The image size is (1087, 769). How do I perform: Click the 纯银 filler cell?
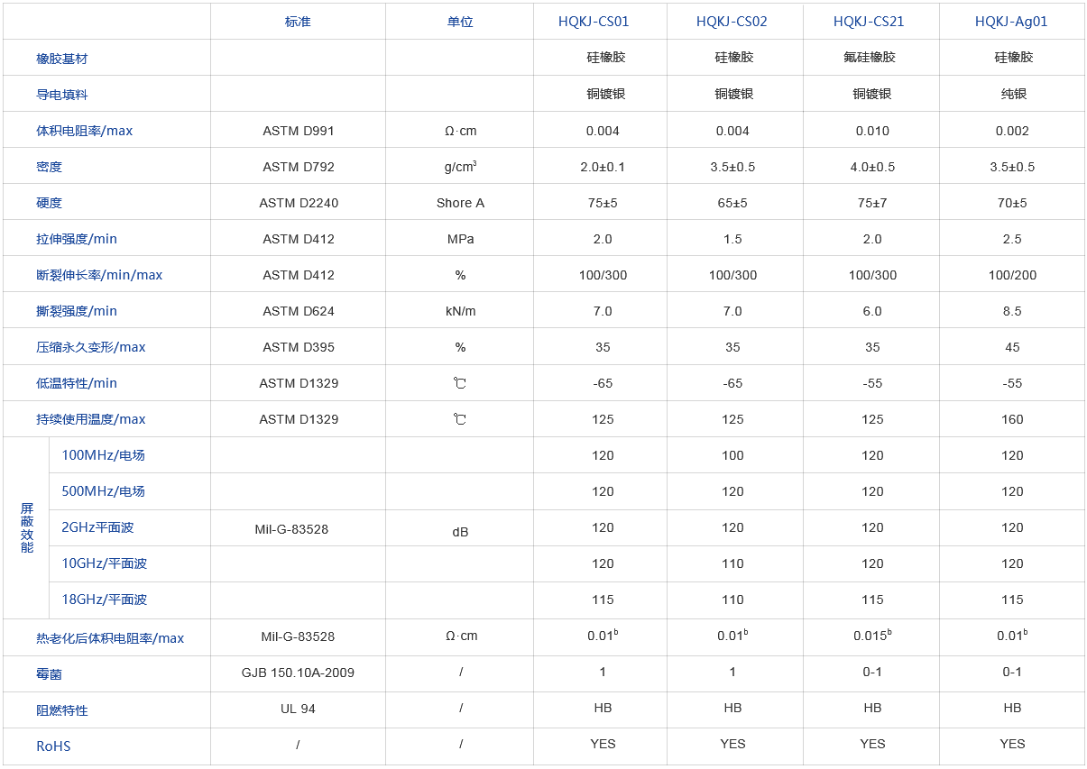(x=1013, y=94)
